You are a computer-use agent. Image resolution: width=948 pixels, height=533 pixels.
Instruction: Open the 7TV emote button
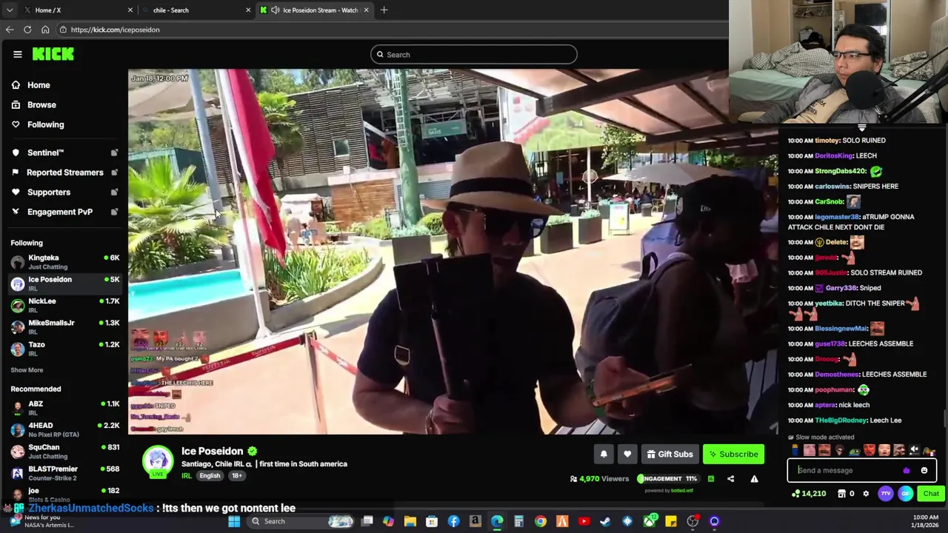coord(886,494)
